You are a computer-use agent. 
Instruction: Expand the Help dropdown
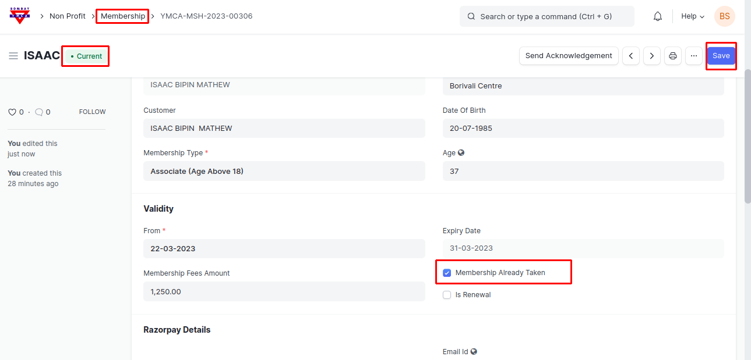click(693, 16)
